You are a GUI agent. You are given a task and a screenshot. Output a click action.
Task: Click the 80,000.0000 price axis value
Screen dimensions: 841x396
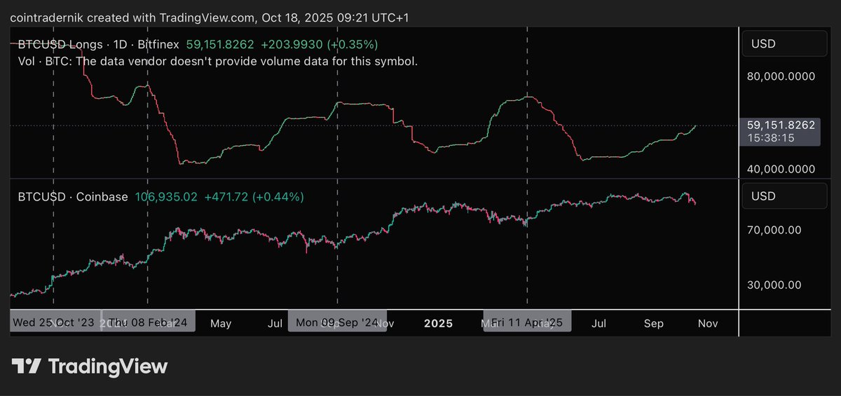(x=781, y=76)
